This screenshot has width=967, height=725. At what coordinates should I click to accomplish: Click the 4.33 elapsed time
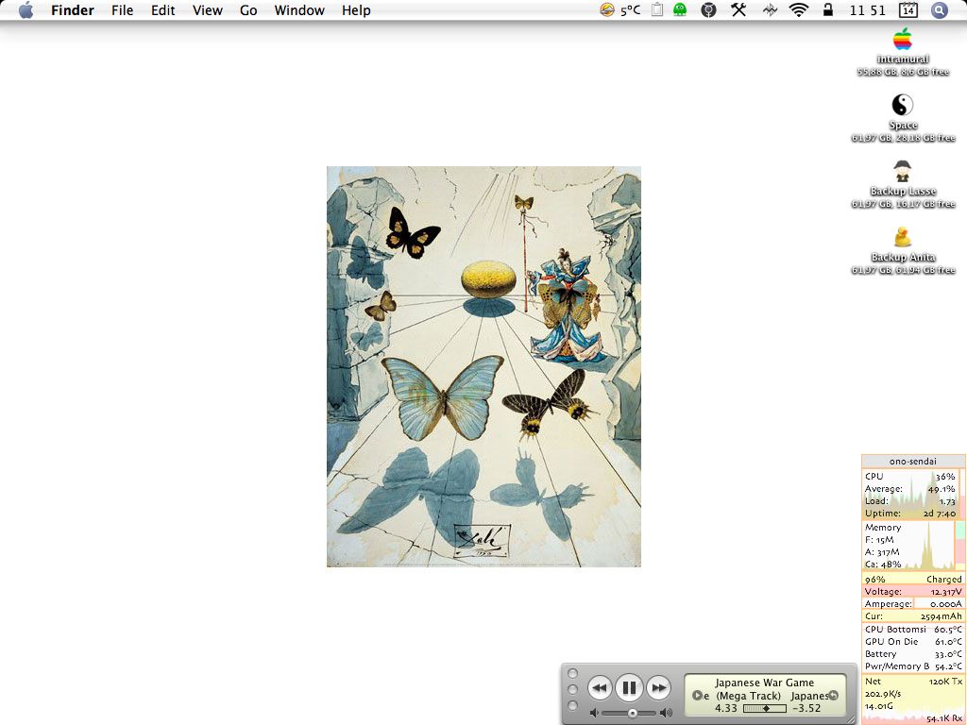click(726, 708)
